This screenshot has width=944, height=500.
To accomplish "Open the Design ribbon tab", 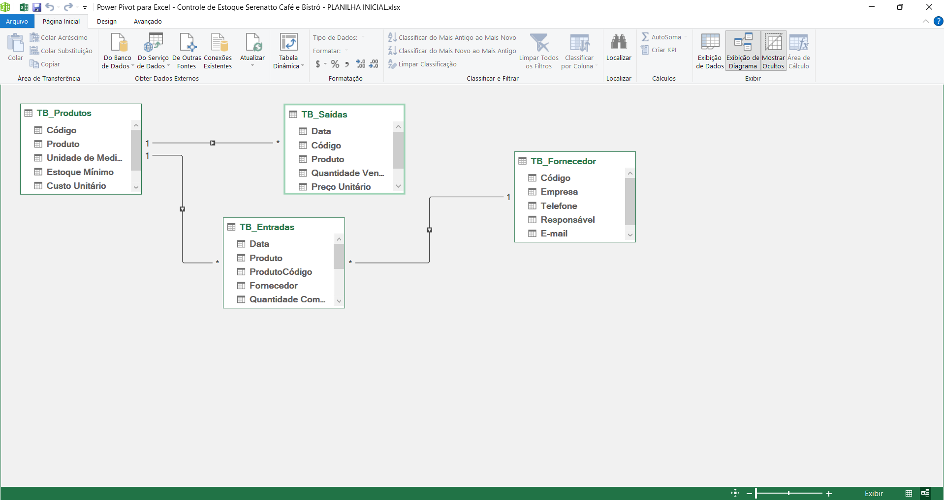I will (107, 22).
